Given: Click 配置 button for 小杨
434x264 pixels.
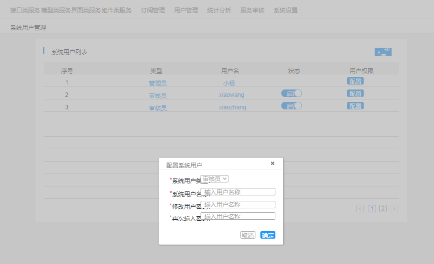Looking at the screenshot, I should pyautogui.click(x=355, y=81).
